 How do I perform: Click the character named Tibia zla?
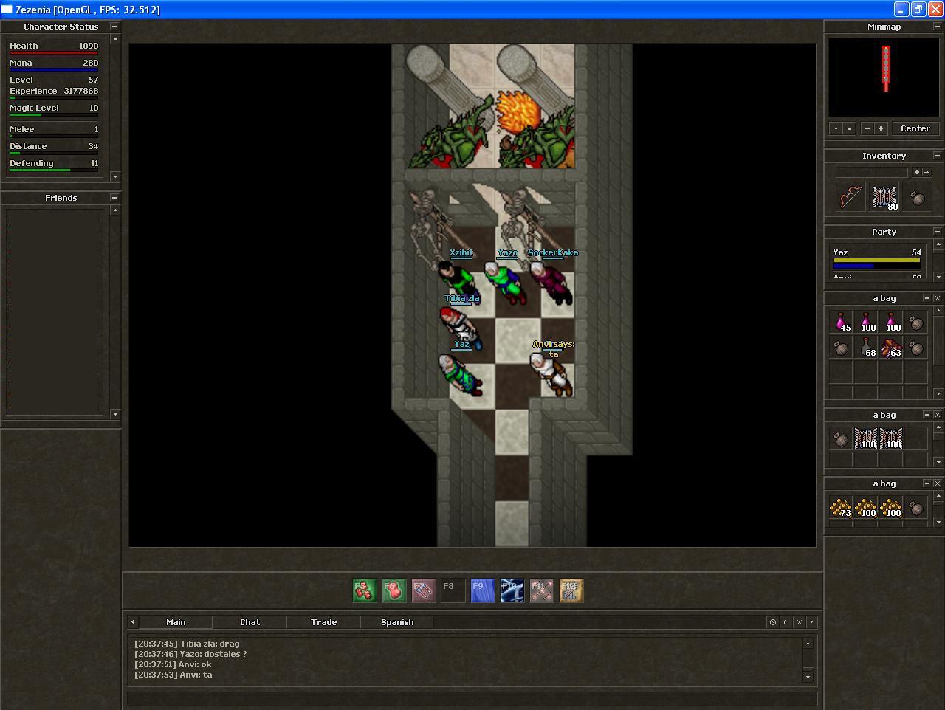point(461,327)
